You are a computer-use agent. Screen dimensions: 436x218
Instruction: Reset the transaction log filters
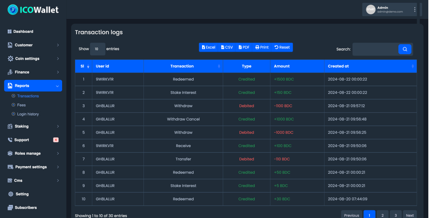282,47
